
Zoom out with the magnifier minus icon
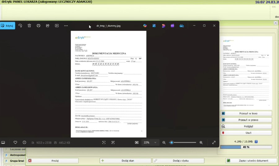coord(164,143)
